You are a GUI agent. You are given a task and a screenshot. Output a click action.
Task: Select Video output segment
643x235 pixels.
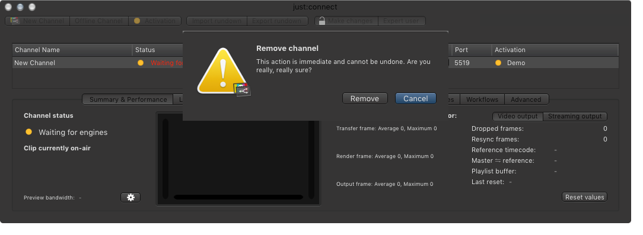click(x=517, y=116)
